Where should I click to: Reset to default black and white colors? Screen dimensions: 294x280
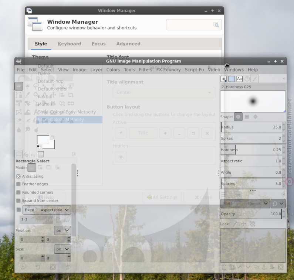click(38, 147)
